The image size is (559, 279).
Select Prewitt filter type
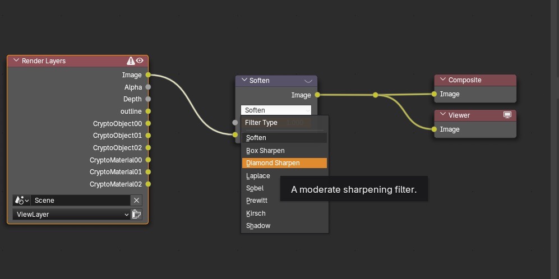(x=284, y=201)
